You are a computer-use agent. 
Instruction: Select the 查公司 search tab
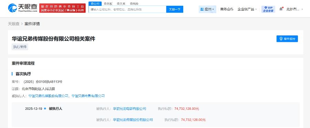(95, 3)
